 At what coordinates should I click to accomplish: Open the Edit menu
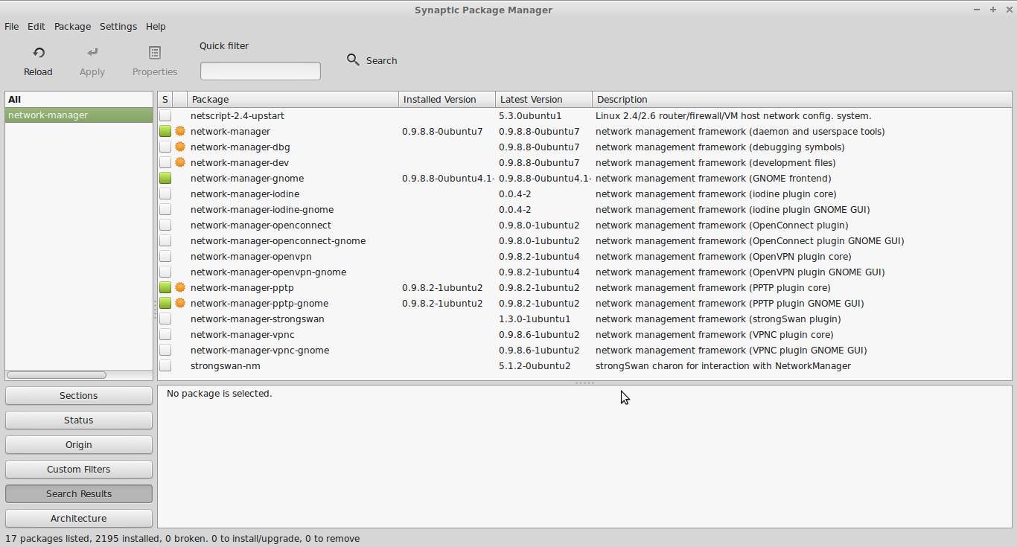(36, 26)
